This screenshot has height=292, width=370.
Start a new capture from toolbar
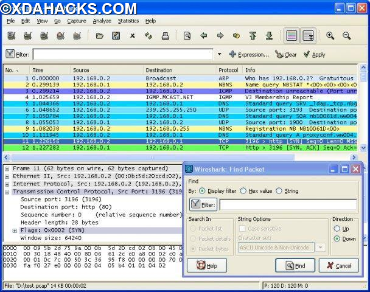[44, 36]
